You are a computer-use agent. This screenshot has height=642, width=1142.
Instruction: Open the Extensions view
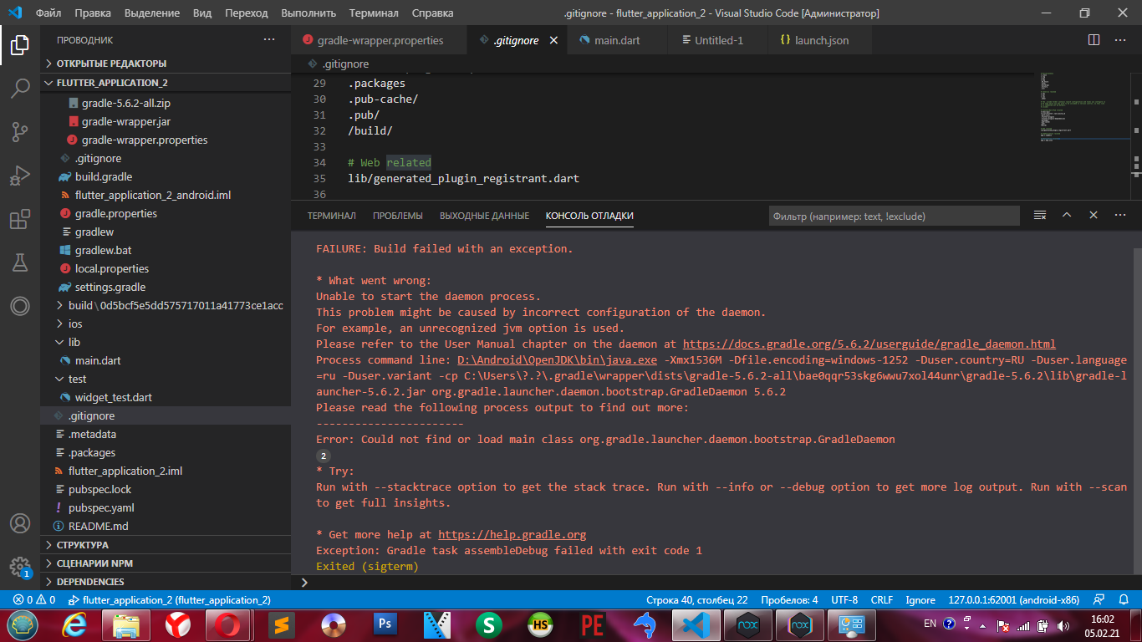point(20,219)
